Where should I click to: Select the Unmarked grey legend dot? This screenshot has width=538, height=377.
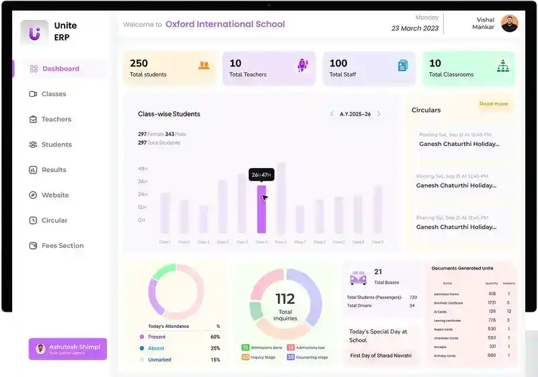[x=142, y=360]
